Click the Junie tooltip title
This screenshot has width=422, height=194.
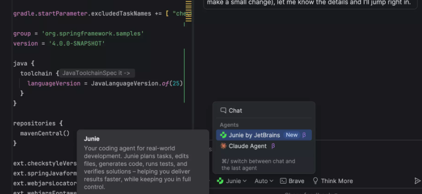pos(91,139)
